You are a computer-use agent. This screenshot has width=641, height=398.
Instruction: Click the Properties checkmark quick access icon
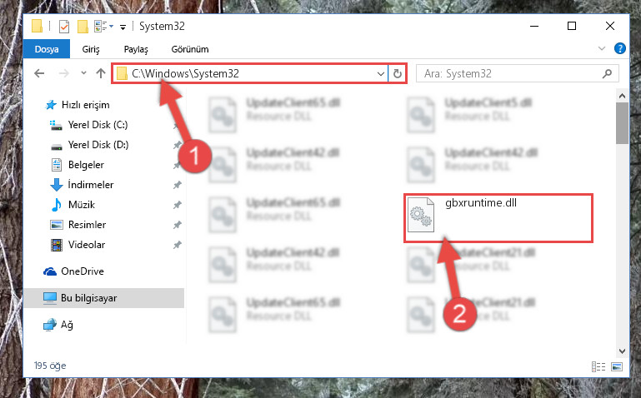[64, 27]
